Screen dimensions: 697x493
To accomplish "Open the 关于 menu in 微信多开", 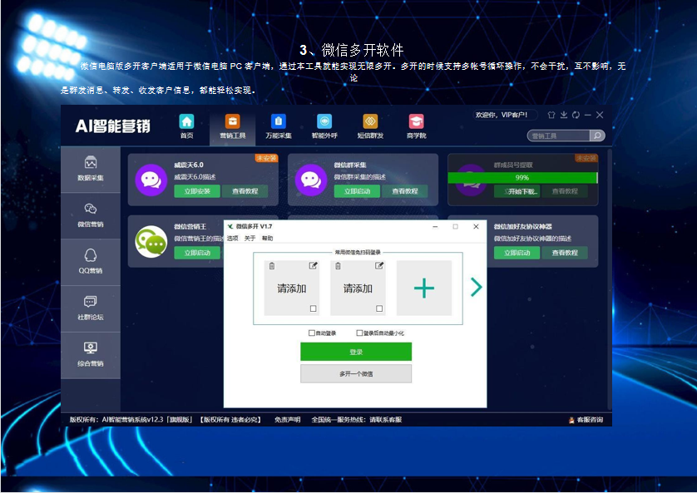I will 250,238.
